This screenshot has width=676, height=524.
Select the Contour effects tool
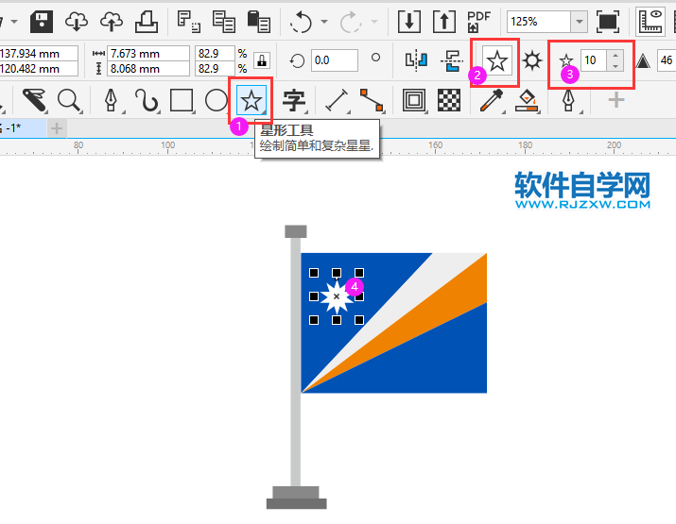(x=414, y=100)
